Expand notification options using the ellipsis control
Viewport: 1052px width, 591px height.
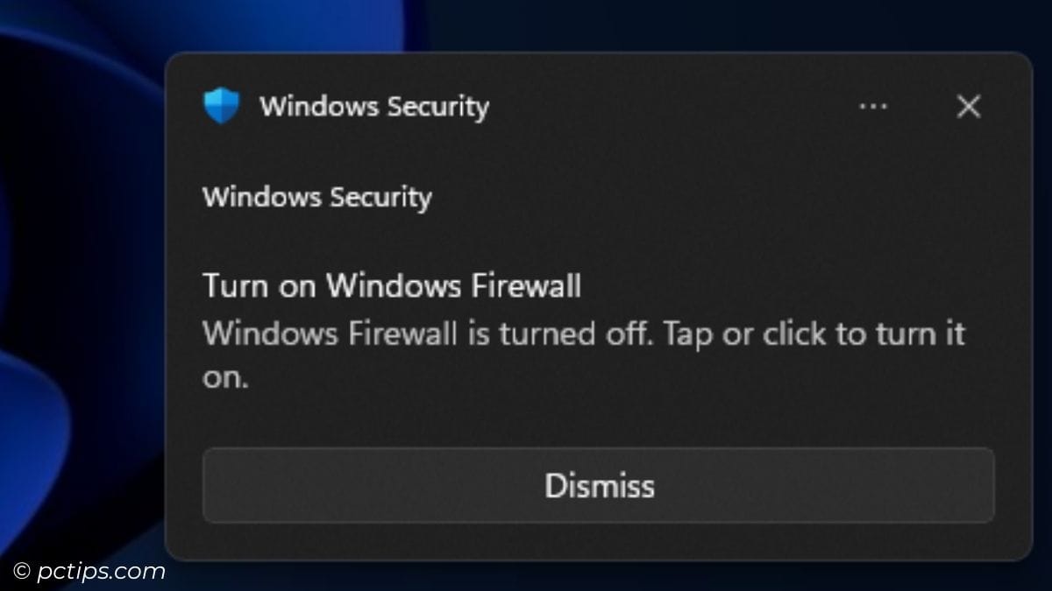[874, 106]
